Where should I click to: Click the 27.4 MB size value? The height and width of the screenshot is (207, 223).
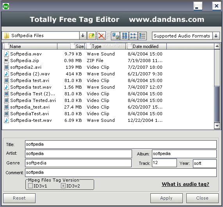73,107
